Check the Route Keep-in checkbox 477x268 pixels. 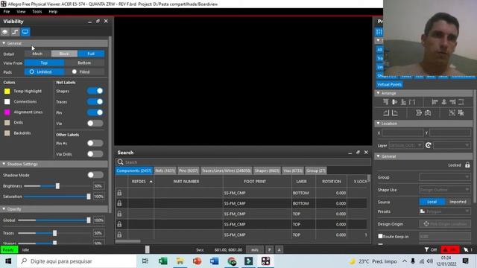[380, 236]
